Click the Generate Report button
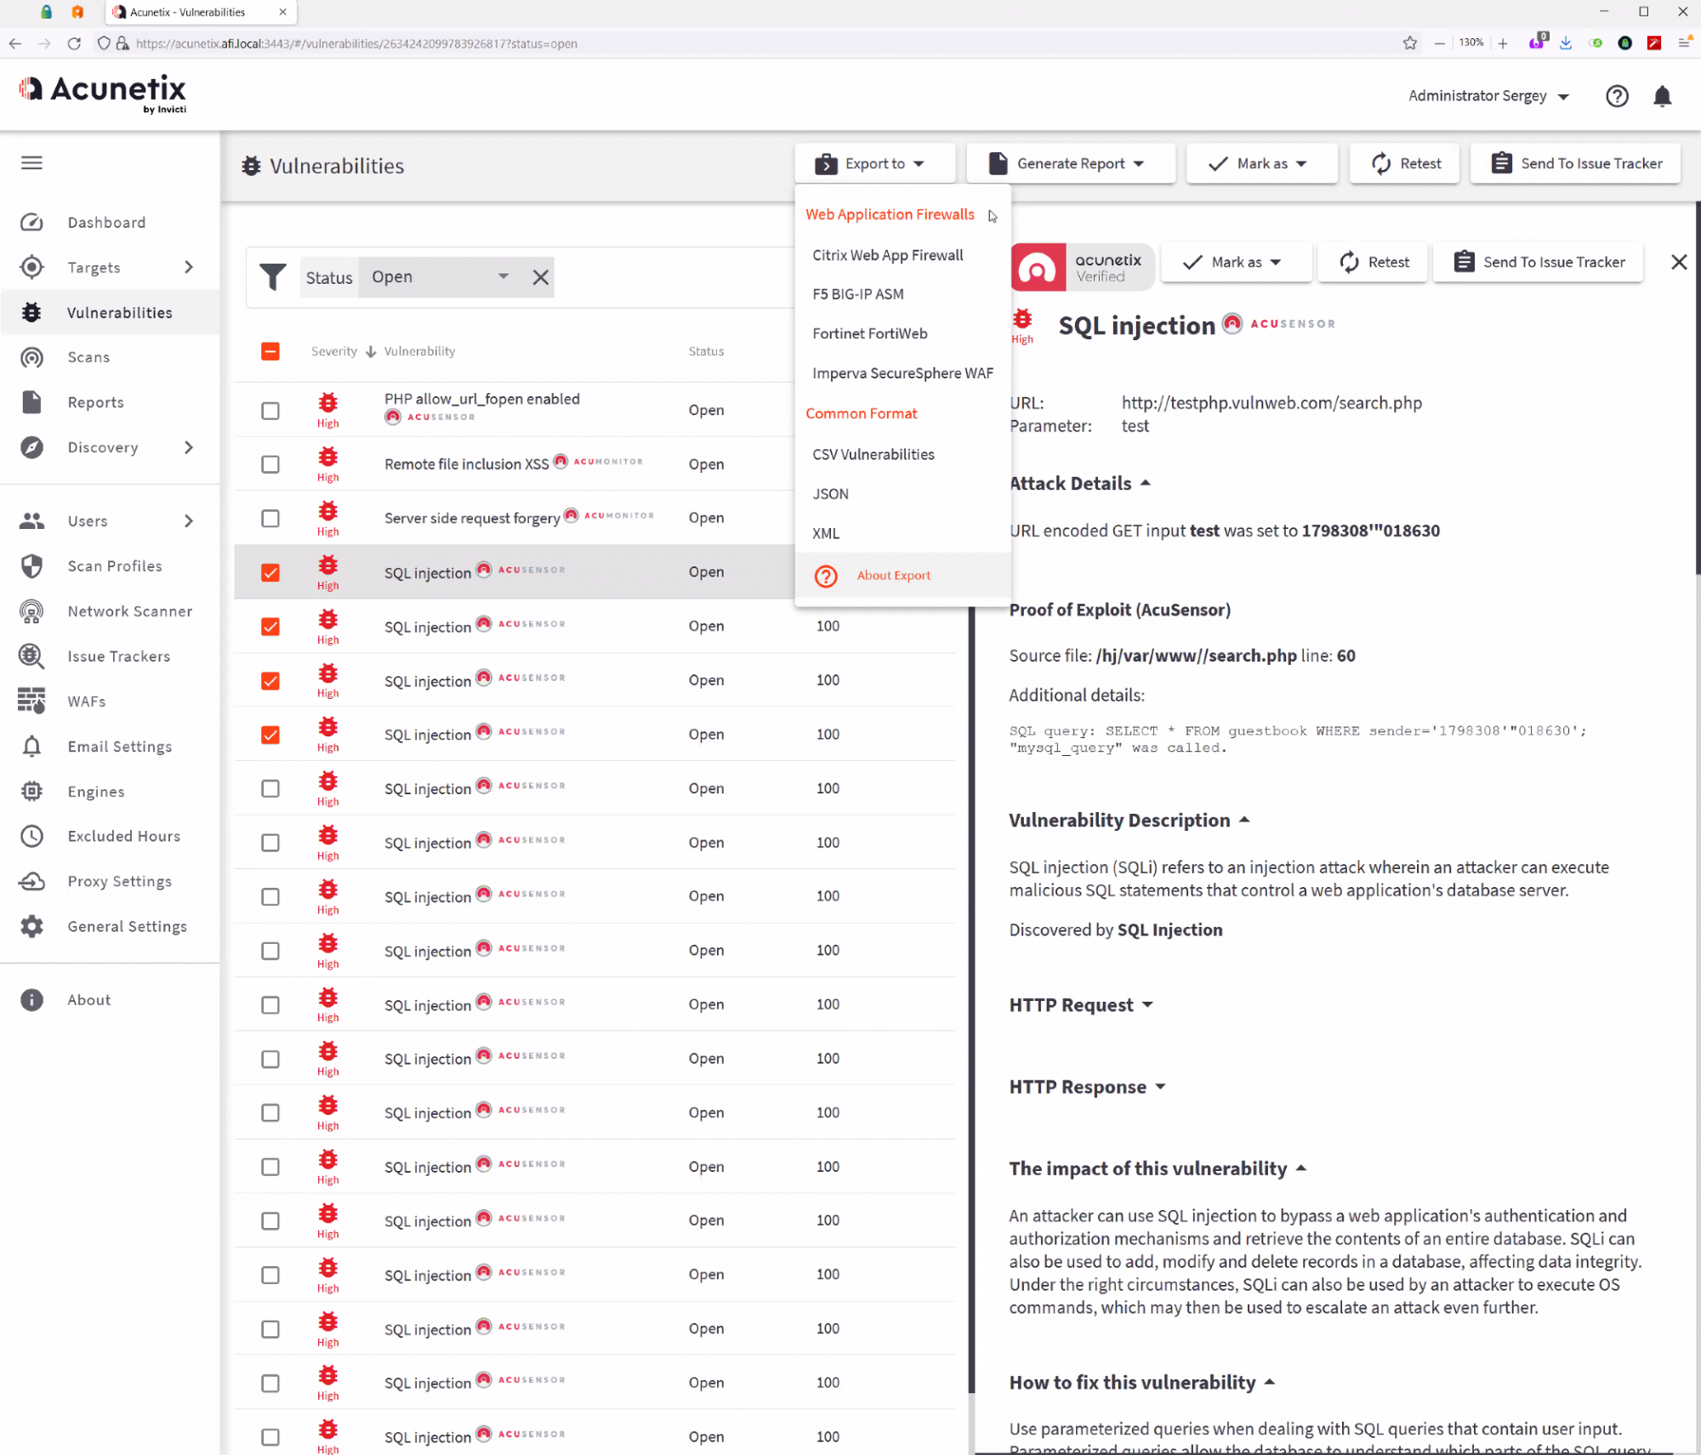 click(1070, 163)
